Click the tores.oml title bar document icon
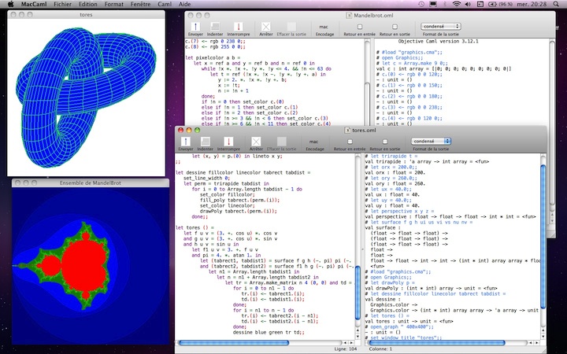The height and width of the screenshot is (354, 567). pyautogui.click(x=347, y=130)
